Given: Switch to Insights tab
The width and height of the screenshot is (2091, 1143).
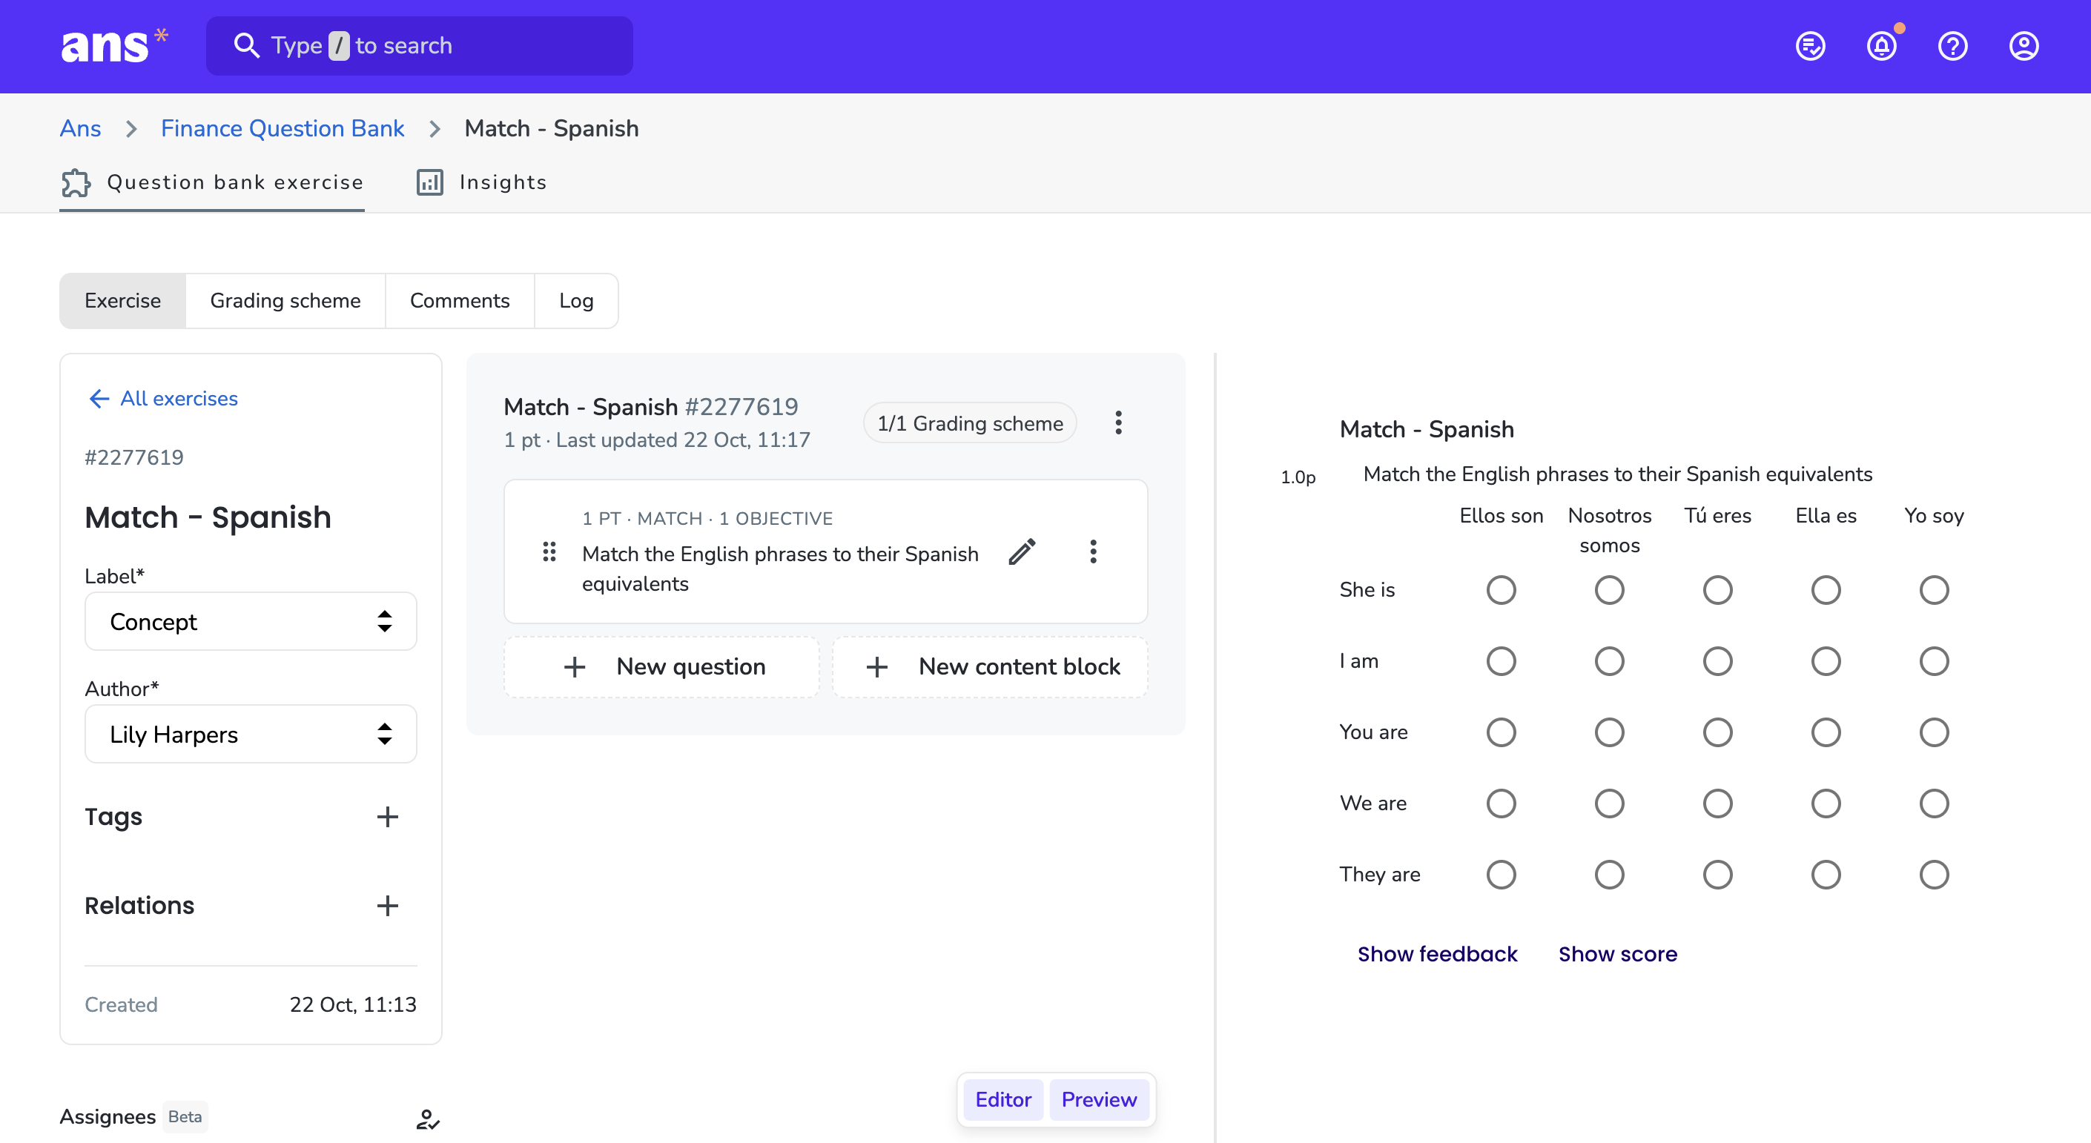Looking at the screenshot, I should point(481,182).
